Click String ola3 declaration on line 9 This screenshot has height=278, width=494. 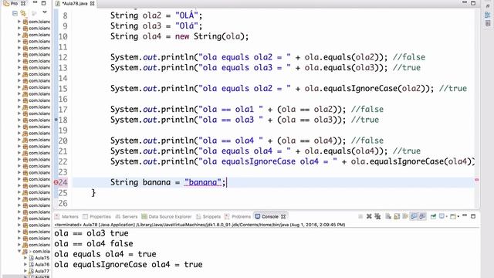click(156, 25)
